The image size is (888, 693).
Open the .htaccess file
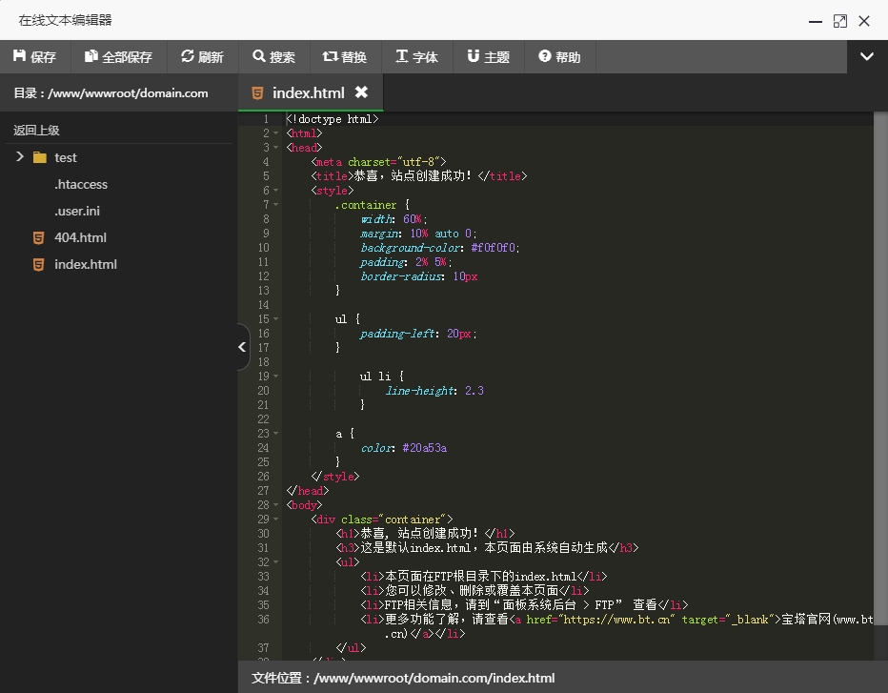[x=81, y=184]
